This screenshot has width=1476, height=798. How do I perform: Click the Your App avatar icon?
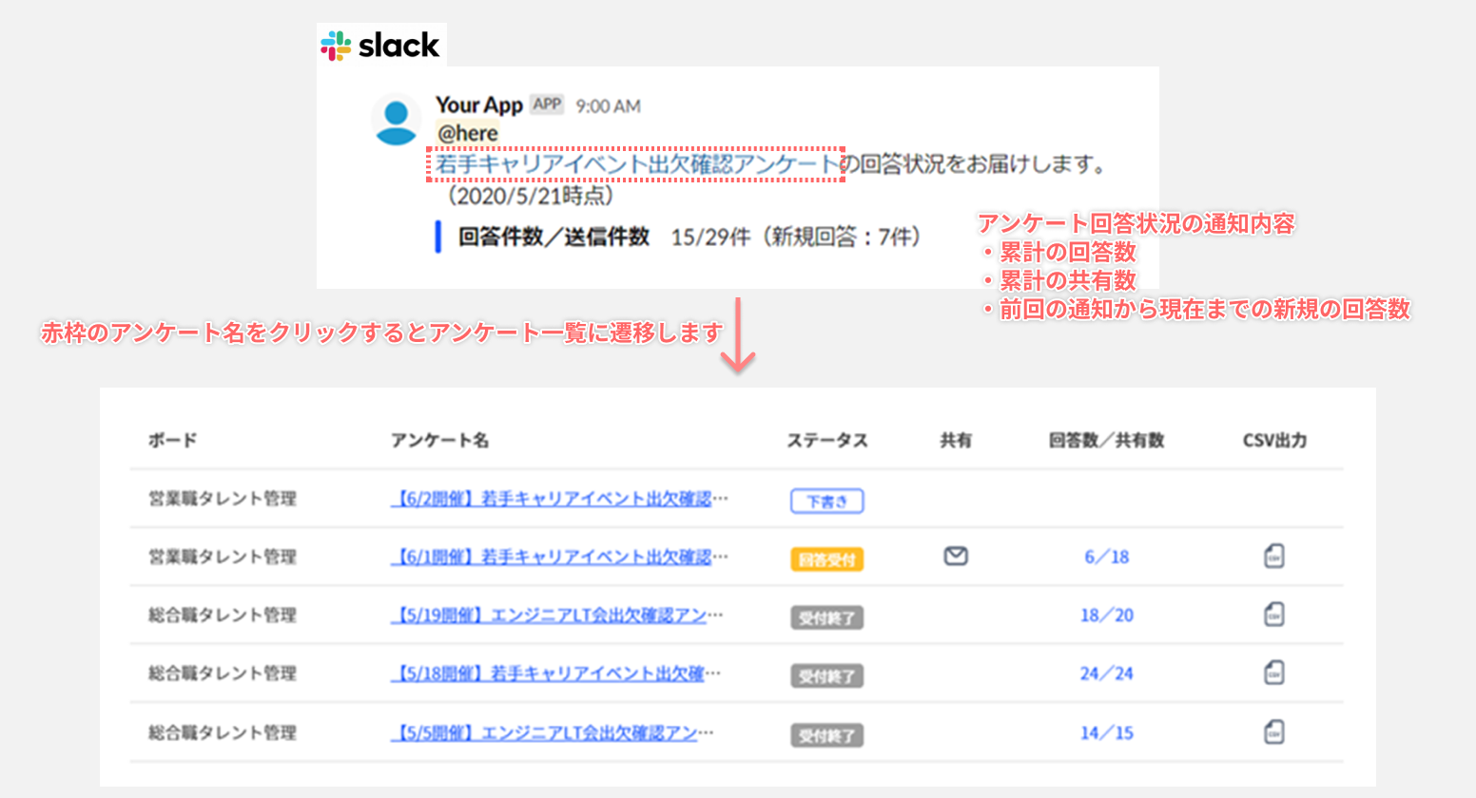(x=396, y=122)
